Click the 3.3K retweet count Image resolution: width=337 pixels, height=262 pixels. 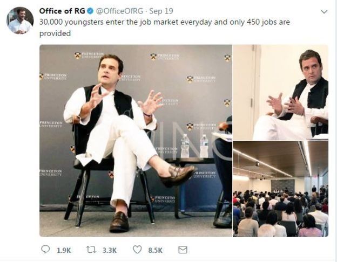tap(110, 250)
